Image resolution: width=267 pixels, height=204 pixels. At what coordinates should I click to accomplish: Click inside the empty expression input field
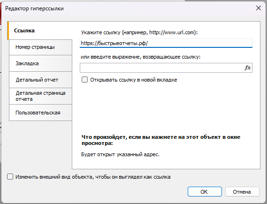pyautogui.click(x=162, y=68)
